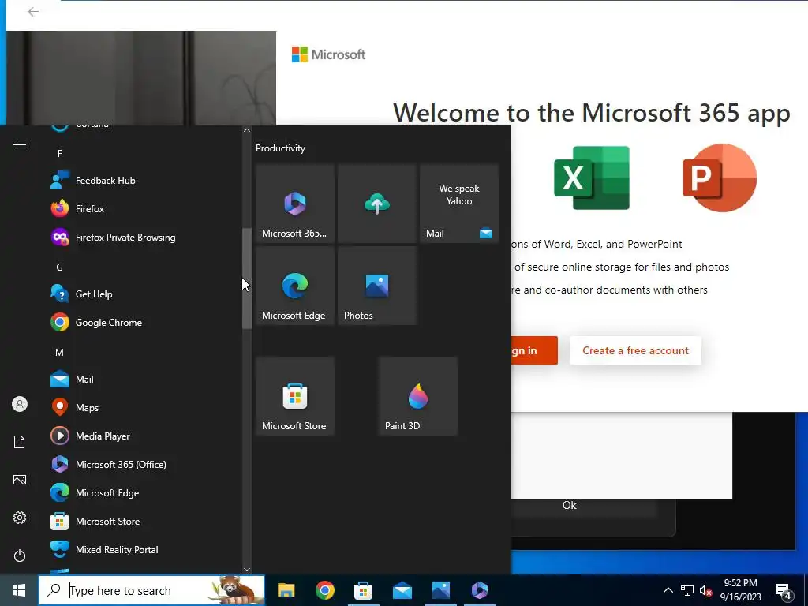Open File Explorer from the taskbar
The width and height of the screenshot is (808, 606).
coord(286,590)
